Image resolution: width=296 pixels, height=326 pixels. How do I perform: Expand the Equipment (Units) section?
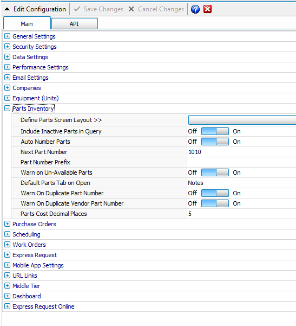coord(7,98)
